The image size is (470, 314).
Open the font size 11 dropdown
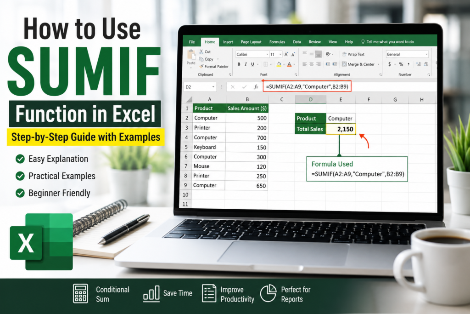tap(280, 54)
